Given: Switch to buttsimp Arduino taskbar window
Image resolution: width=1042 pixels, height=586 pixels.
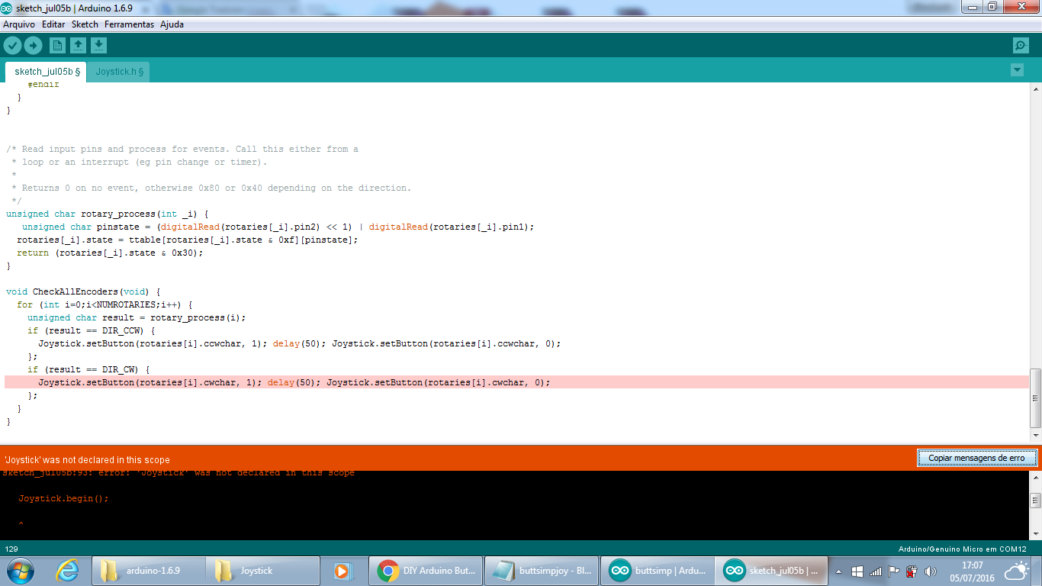Looking at the screenshot, I should [658, 571].
